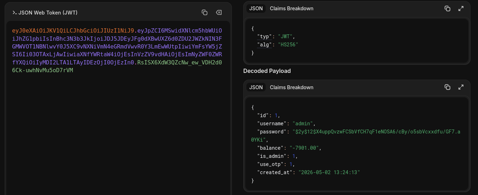Click the terminal prompt icon beside JSON Web Token

(x=15, y=13)
